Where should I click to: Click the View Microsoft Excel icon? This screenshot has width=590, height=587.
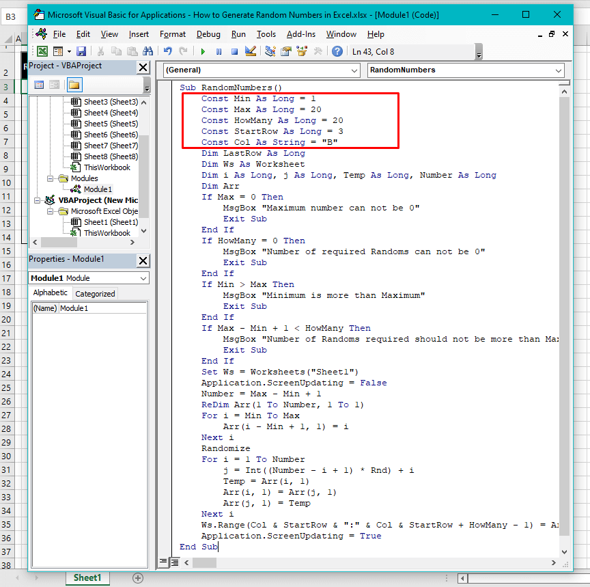42,51
